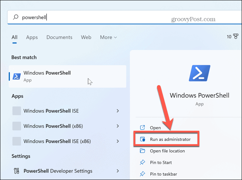Click the large Windows PowerShell logo
Screen dimensions: 242x180
click(x=199, y=73)
